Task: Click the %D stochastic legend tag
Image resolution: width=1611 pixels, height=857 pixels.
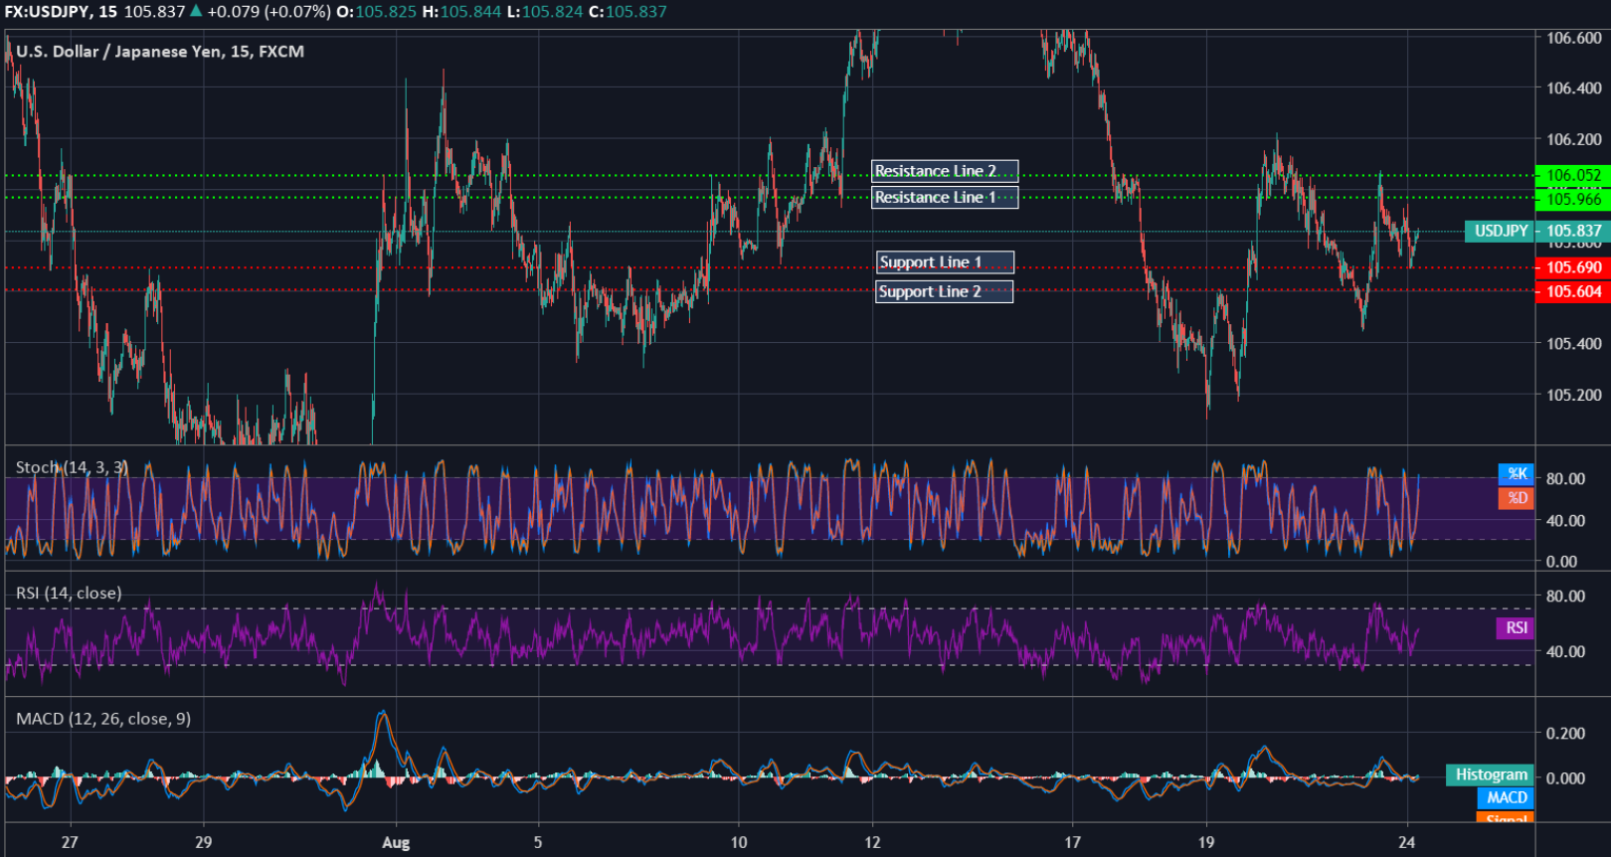Action: click(1517, 498)
